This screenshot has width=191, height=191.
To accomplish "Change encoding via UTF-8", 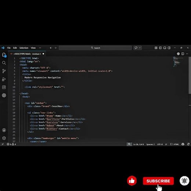I will tap(160, 144).
